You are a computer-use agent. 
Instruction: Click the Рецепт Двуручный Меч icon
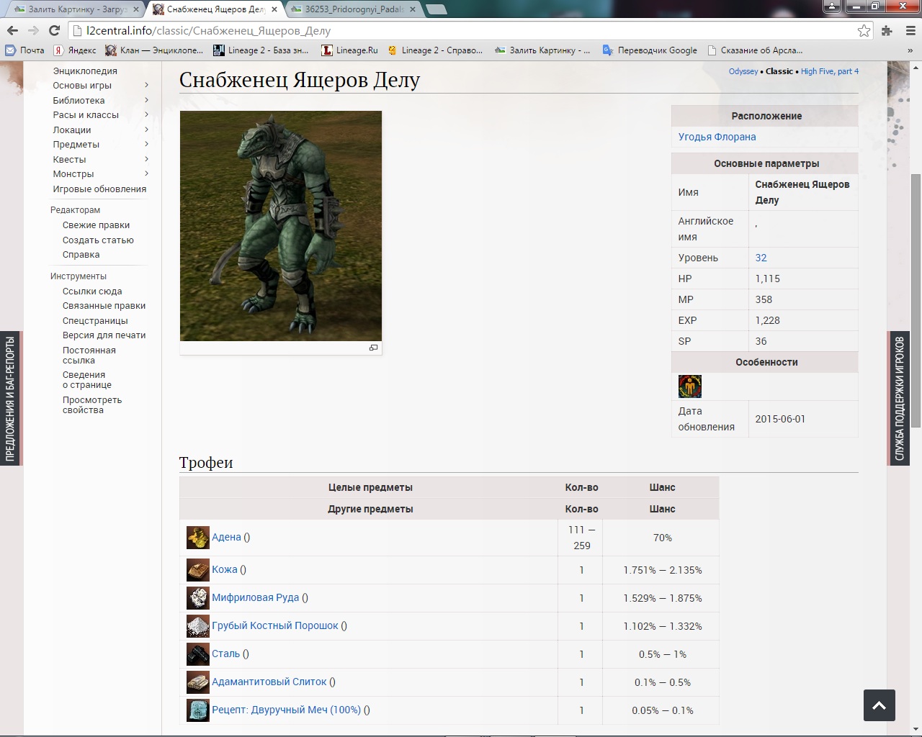click(198, 710)
